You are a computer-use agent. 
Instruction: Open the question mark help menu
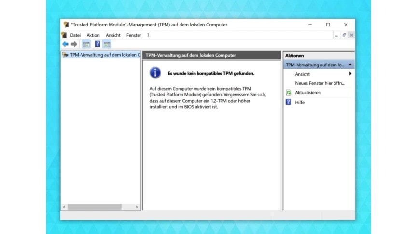click(x=148, y=35)
